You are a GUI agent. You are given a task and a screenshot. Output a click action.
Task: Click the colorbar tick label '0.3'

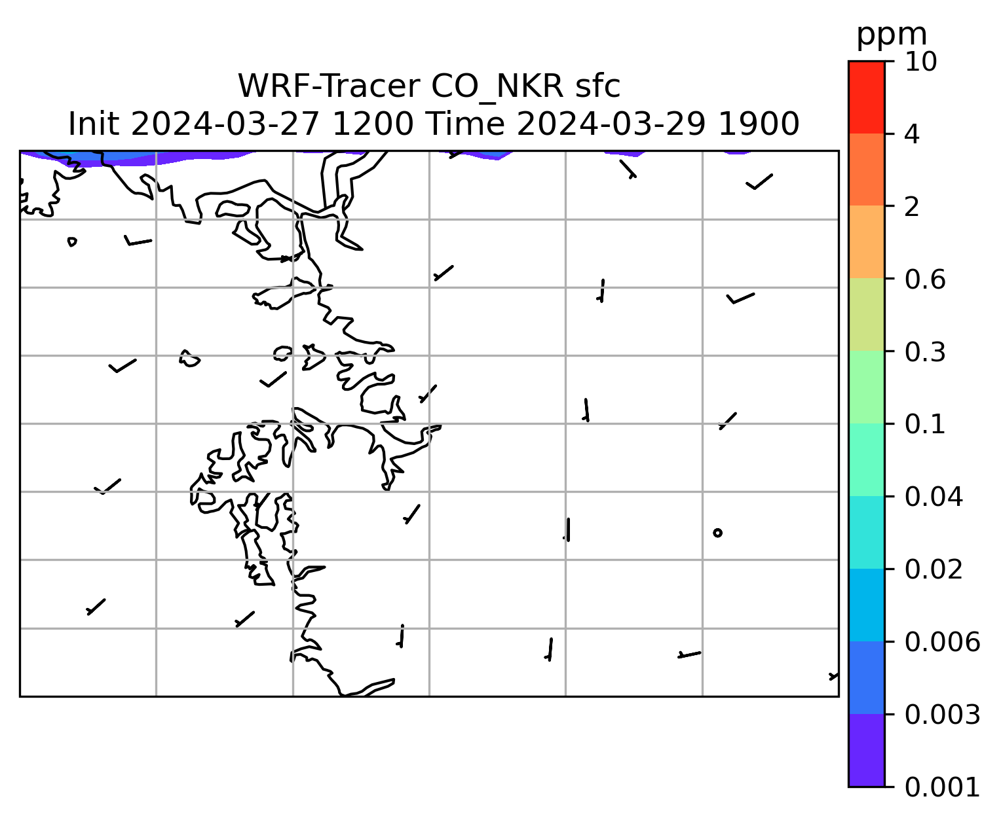[925, 352]
